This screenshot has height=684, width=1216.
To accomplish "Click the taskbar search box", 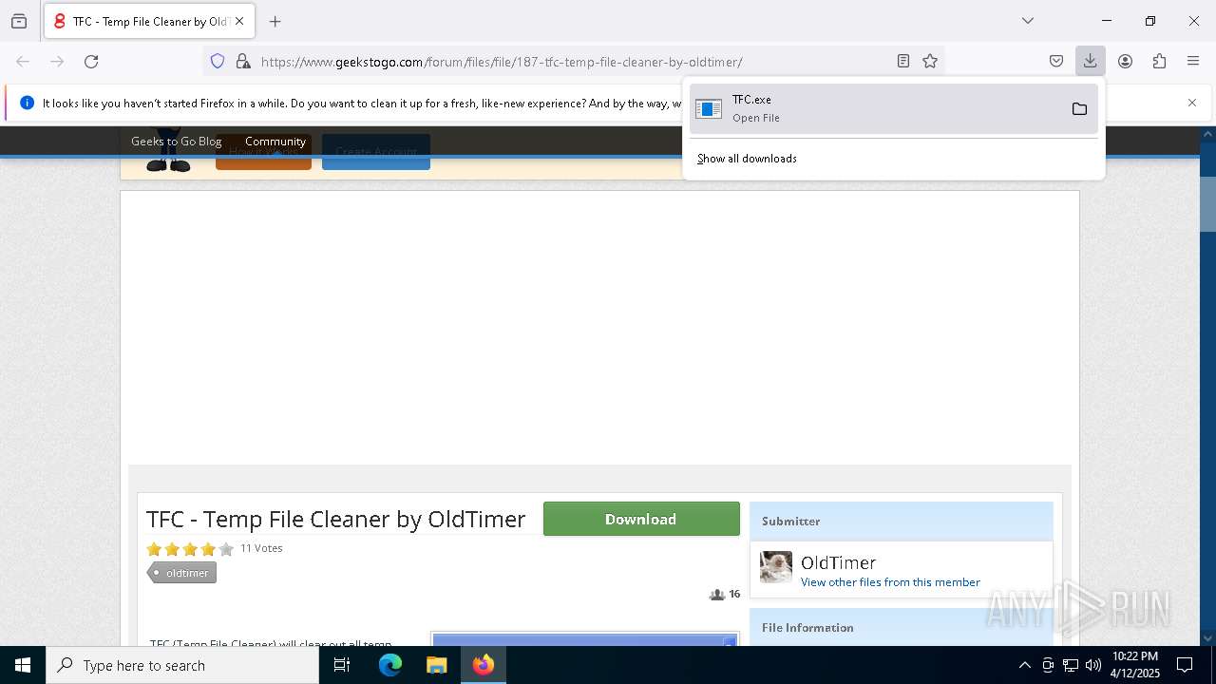I will (182, 665).
